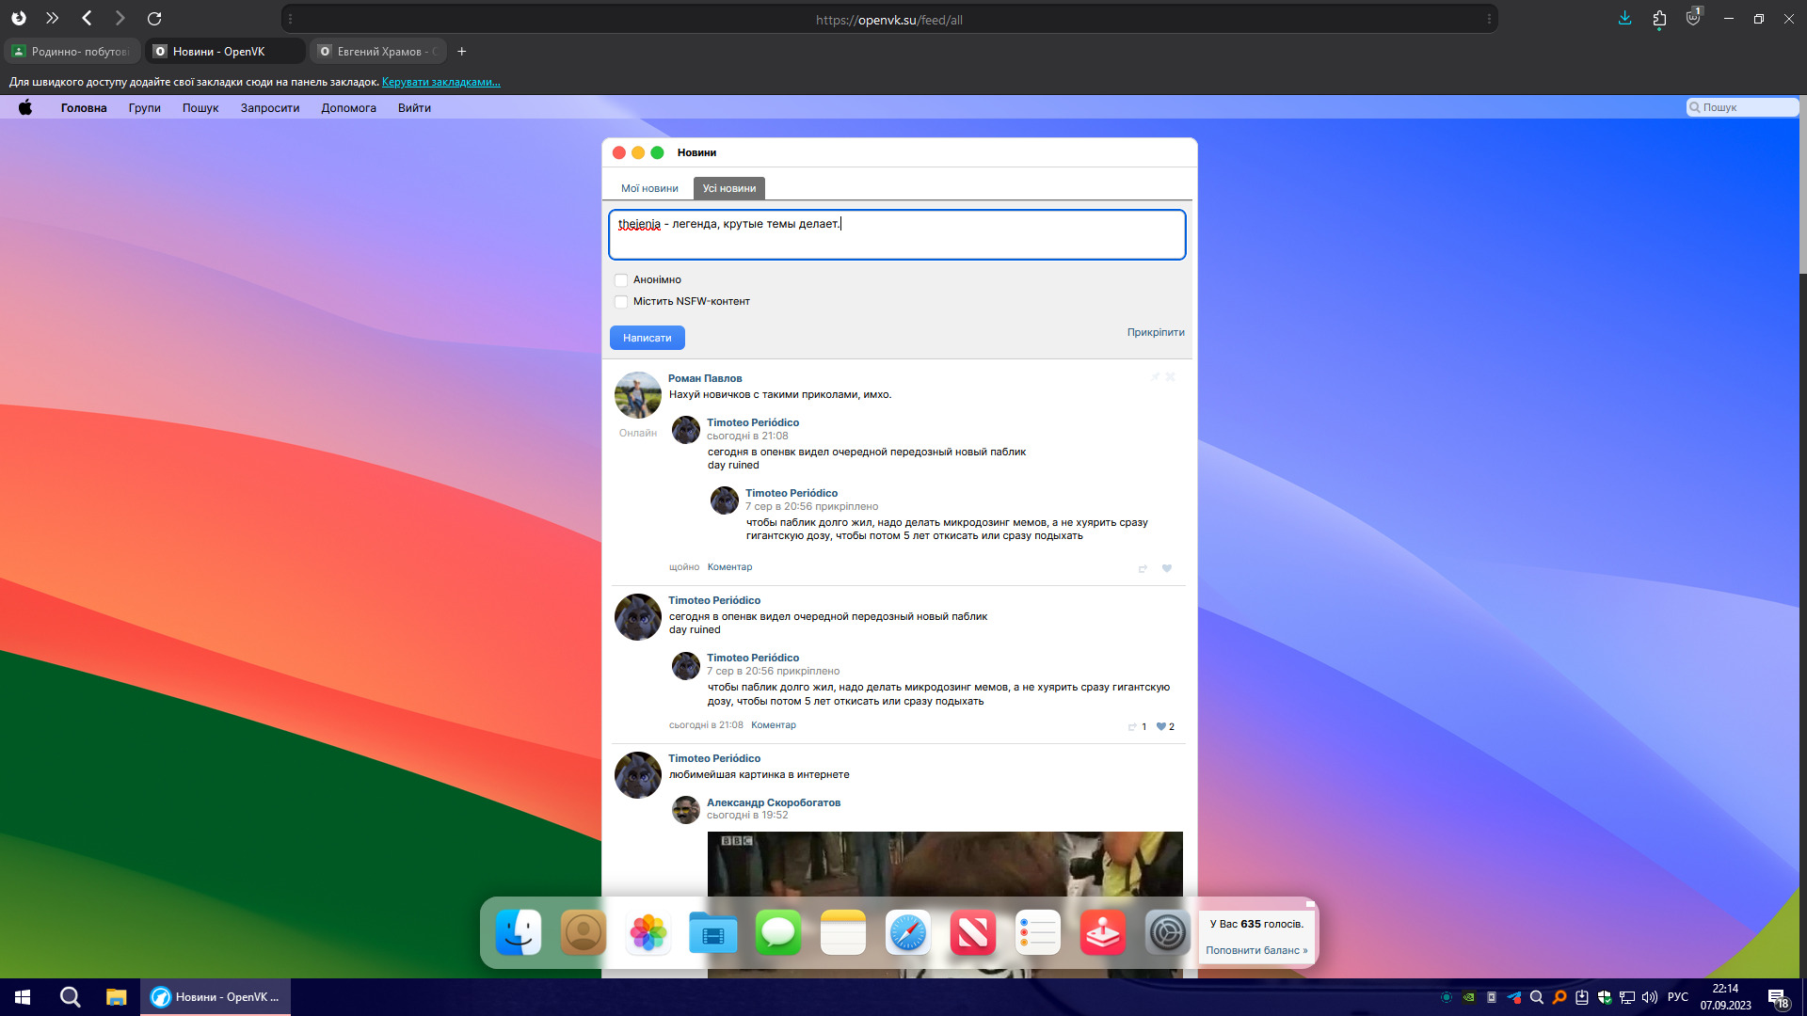Screen dimensions: 1807x1016
Task: Open the Групи menu item
Action: pyautogui.click(x=144, y=108)
